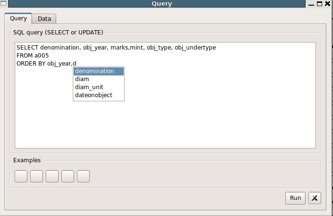Switch to the Data tab
Image resolution: width=333 pixels, height=216 pixels.
pos(44,19)
